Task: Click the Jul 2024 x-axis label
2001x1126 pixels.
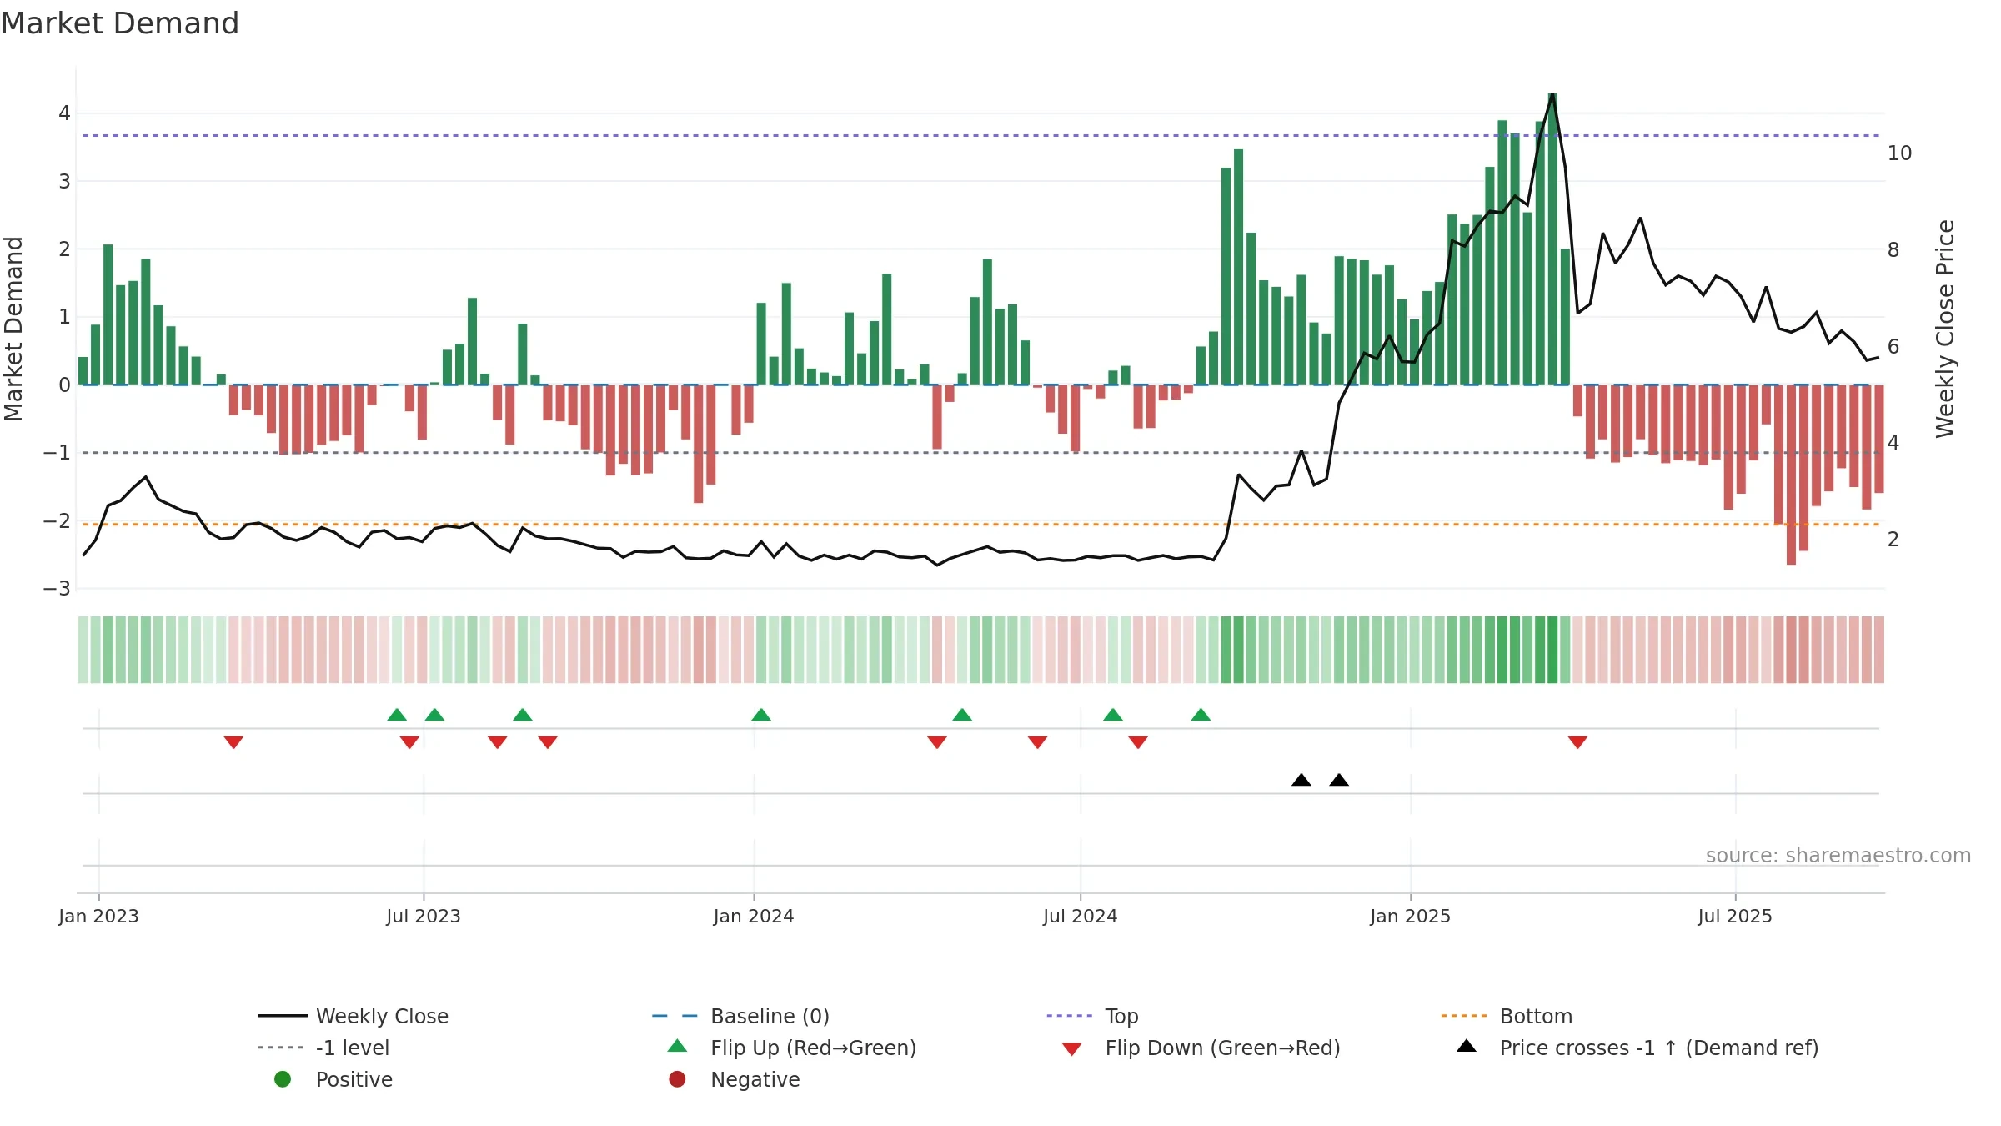Action: [x=1081, y=916]
